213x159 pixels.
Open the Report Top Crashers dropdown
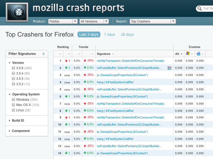153,21
